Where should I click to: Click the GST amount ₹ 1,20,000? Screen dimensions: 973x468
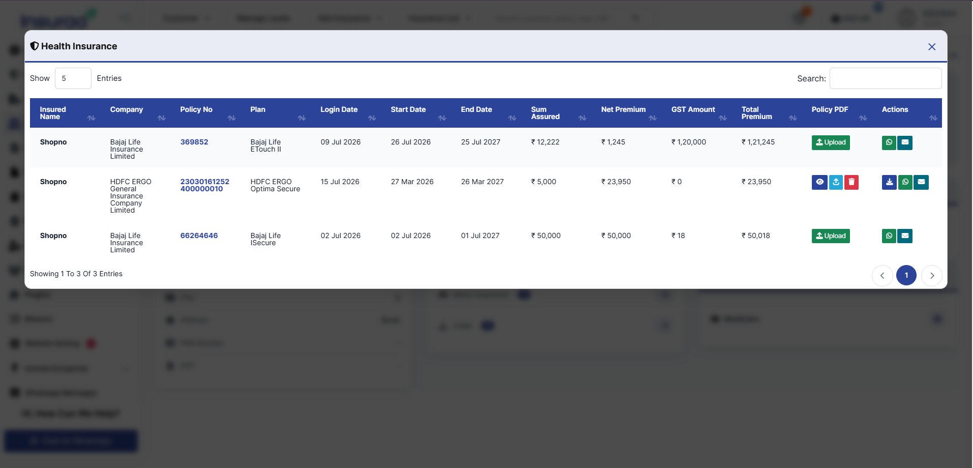(689, 142)
